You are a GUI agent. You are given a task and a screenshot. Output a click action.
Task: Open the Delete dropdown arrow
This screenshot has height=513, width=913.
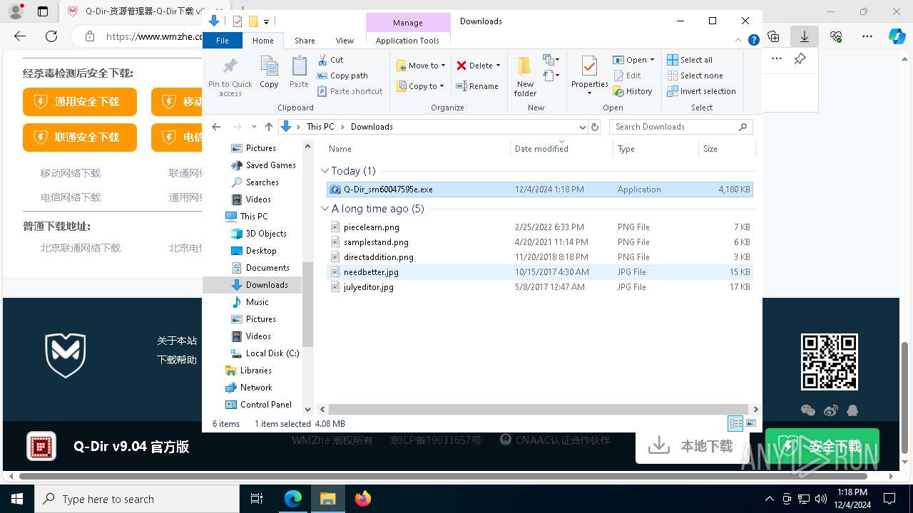(x=498, y=66)
